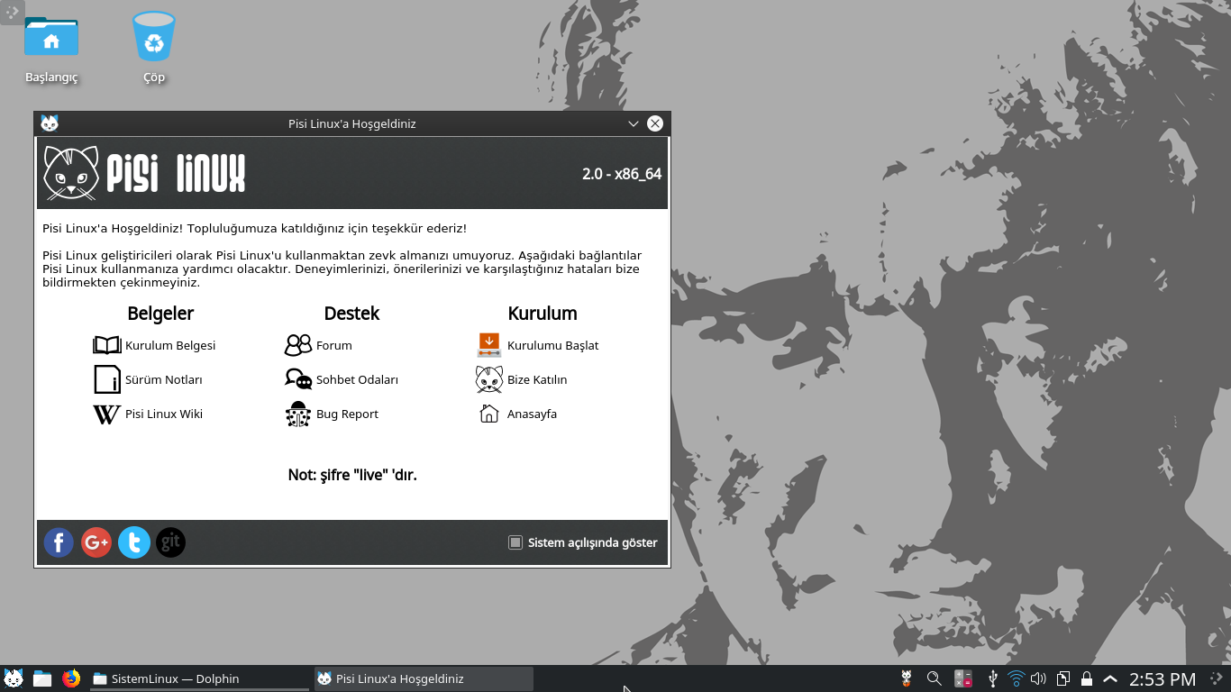1231x692 pixels.
Task: Open the volume control in tray
Action: (1038, 678)
